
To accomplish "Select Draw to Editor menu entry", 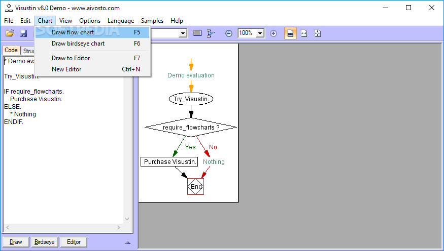I will pyautogui.click(x=92, y=58).
